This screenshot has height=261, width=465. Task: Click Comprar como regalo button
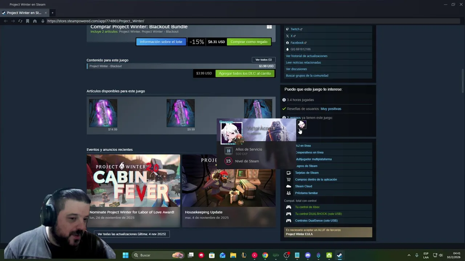(x=249, y=42)
